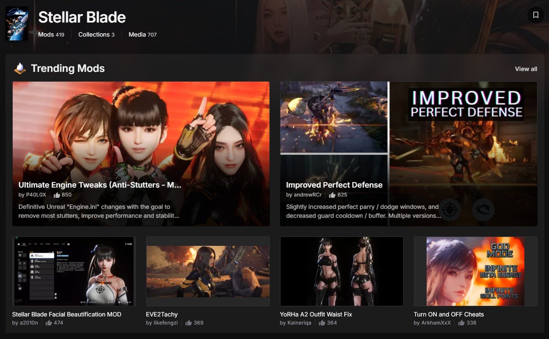Open the Facial Beautification MOD thumbnail

74,271
